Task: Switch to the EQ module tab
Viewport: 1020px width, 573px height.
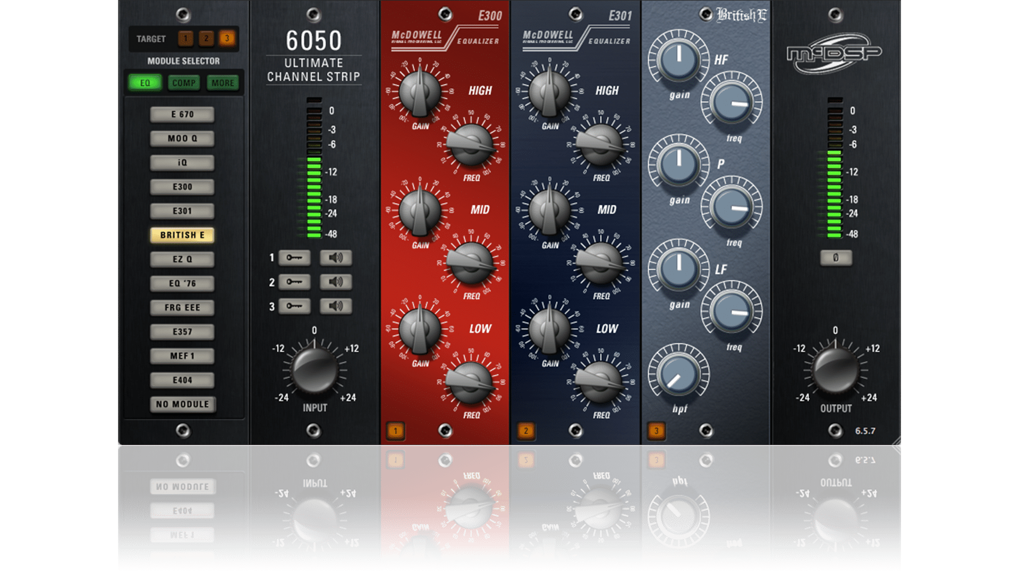Action: pyautogui.click(x=145, y=83)
